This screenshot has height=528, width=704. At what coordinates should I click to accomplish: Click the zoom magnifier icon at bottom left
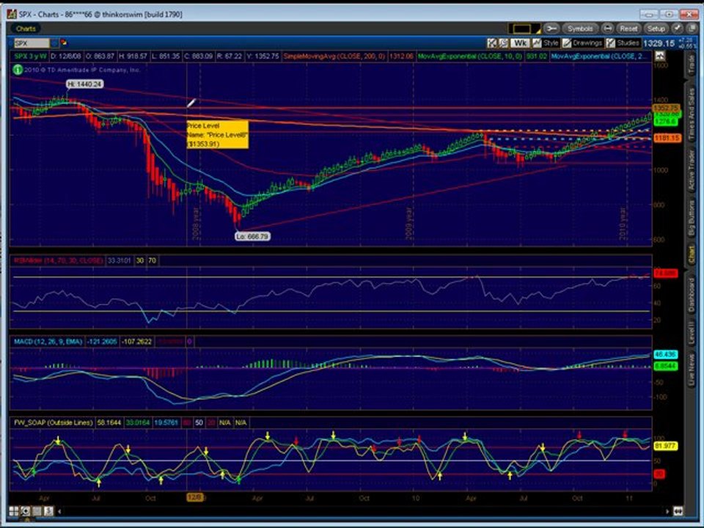[25, 511]
